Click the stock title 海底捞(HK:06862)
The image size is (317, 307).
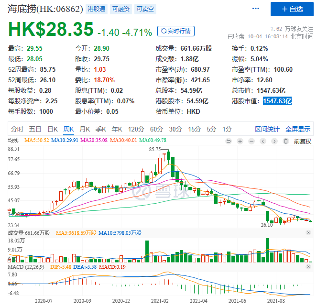point(45,9)
